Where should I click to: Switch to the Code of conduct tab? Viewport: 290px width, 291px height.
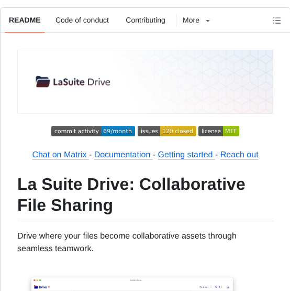[x=82, y=20]
